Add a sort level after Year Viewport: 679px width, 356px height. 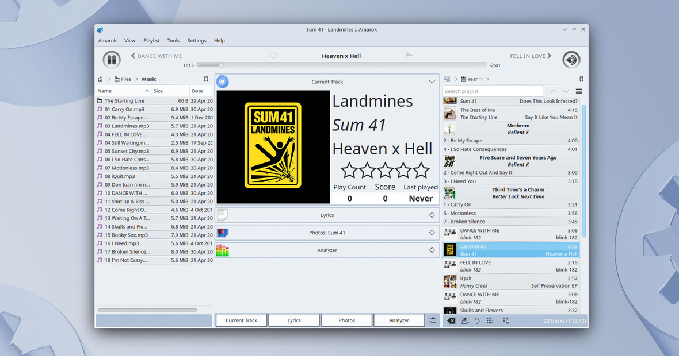click(x=487, y=79)
